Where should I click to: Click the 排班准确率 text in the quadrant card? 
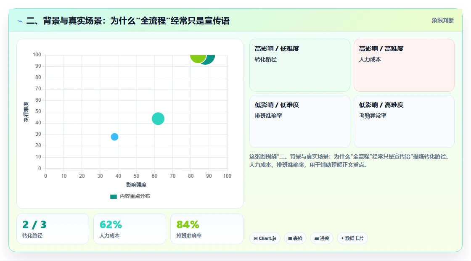268,116
